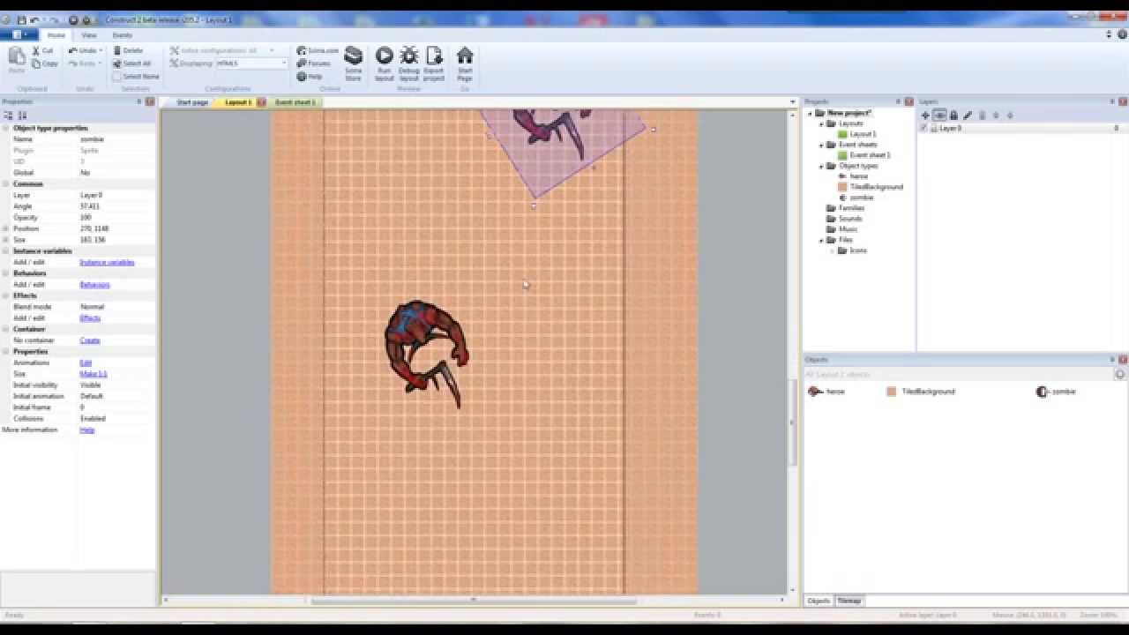Screen dimensions: 1129x635
Task: Click the Instance variables link
Action: coord(107,262)
